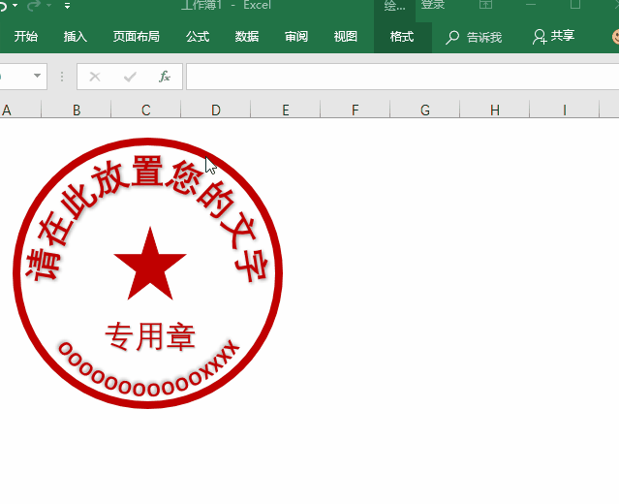The width and height of the screenshot is (619, 504).
Task: Click the 专用章 text in the stamp
Action: (x=150, y=336)
